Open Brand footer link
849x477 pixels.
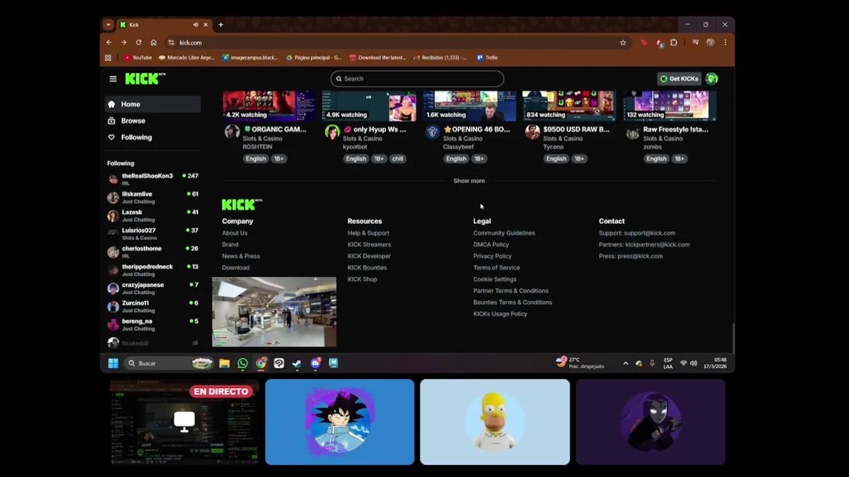tap(230, 244)
